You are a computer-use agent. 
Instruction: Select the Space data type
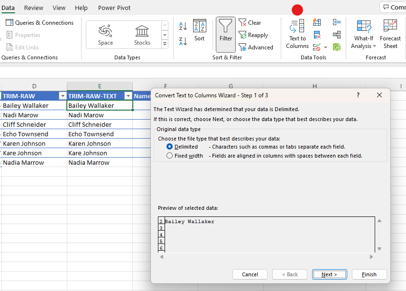(x=105, y=35)
